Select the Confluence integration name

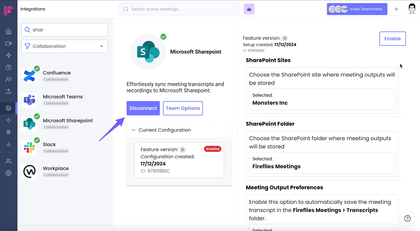(x=57, y=73)
